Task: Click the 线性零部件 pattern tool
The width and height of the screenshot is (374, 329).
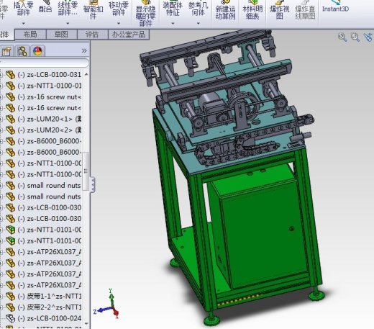Action: [68, 9]
